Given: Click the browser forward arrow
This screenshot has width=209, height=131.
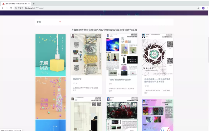Looking at the screenshot, I should (x=7, y=8).
